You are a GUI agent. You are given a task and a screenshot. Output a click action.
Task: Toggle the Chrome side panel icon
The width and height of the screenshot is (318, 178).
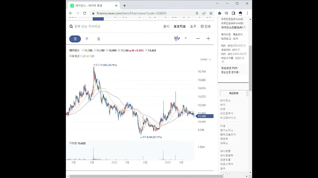tap(233, 13)
